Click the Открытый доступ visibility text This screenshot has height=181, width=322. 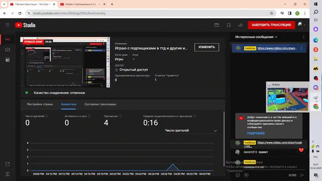pyautogui.click(x=133, y=70)
